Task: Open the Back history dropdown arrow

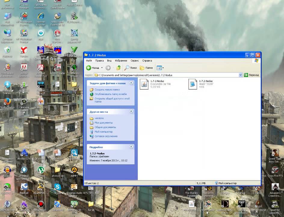Action: tap(102, 68)
